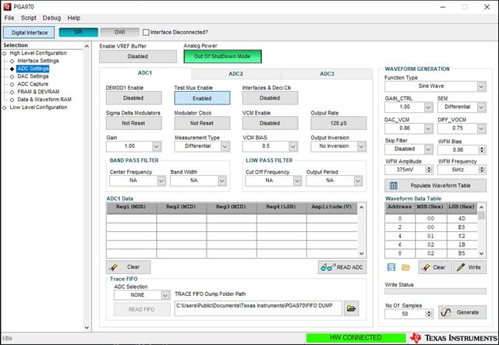Viewport: 499px width, 345px height.
Task: Expand High Level Configuration tree node
Action: pos(5,54)
